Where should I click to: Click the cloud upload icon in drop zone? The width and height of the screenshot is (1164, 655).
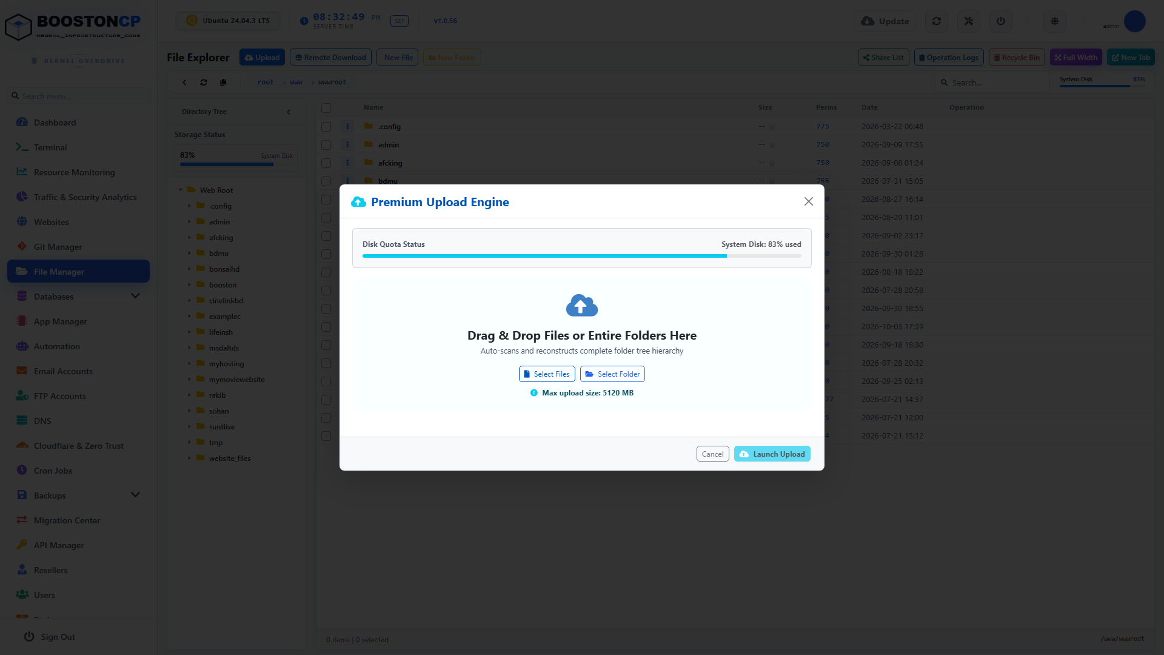point(581,306)
